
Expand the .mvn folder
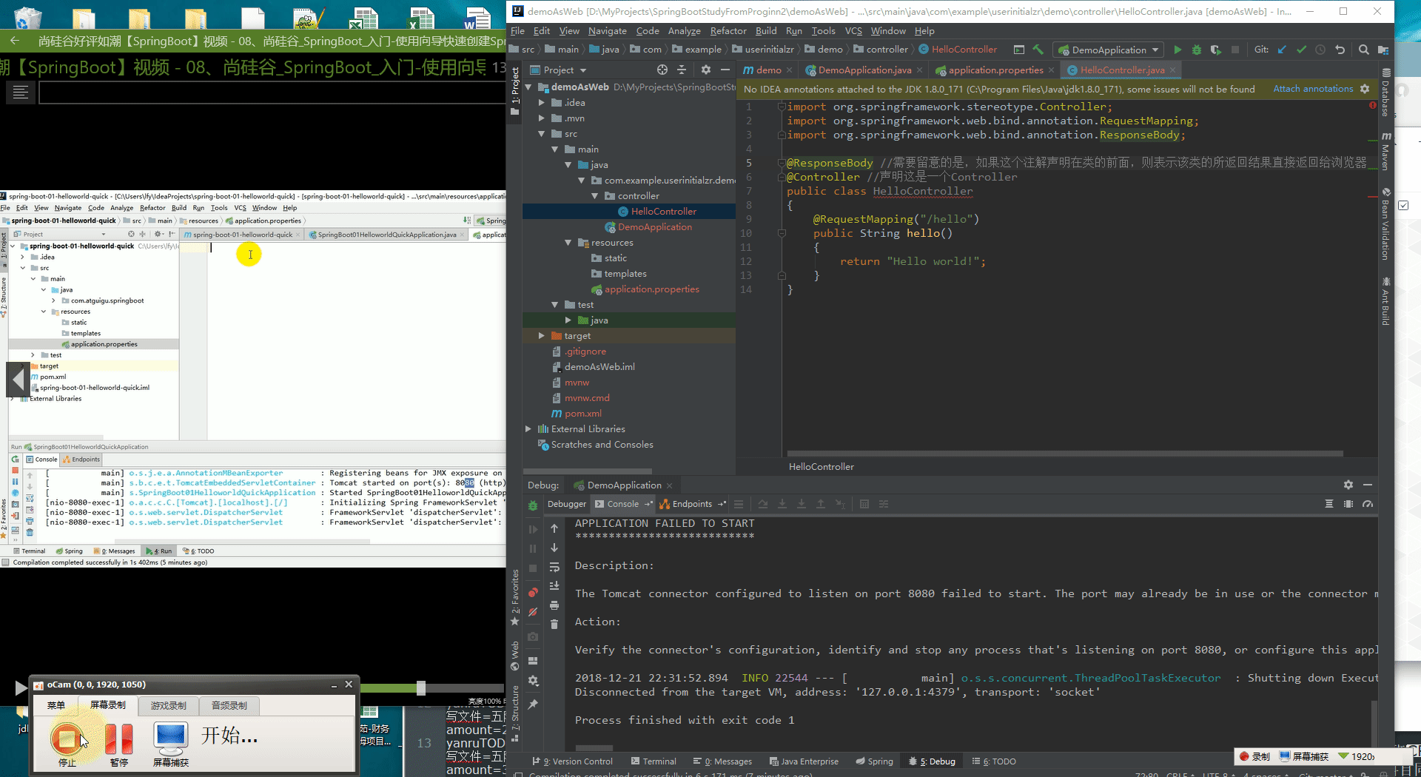(542, 118)
